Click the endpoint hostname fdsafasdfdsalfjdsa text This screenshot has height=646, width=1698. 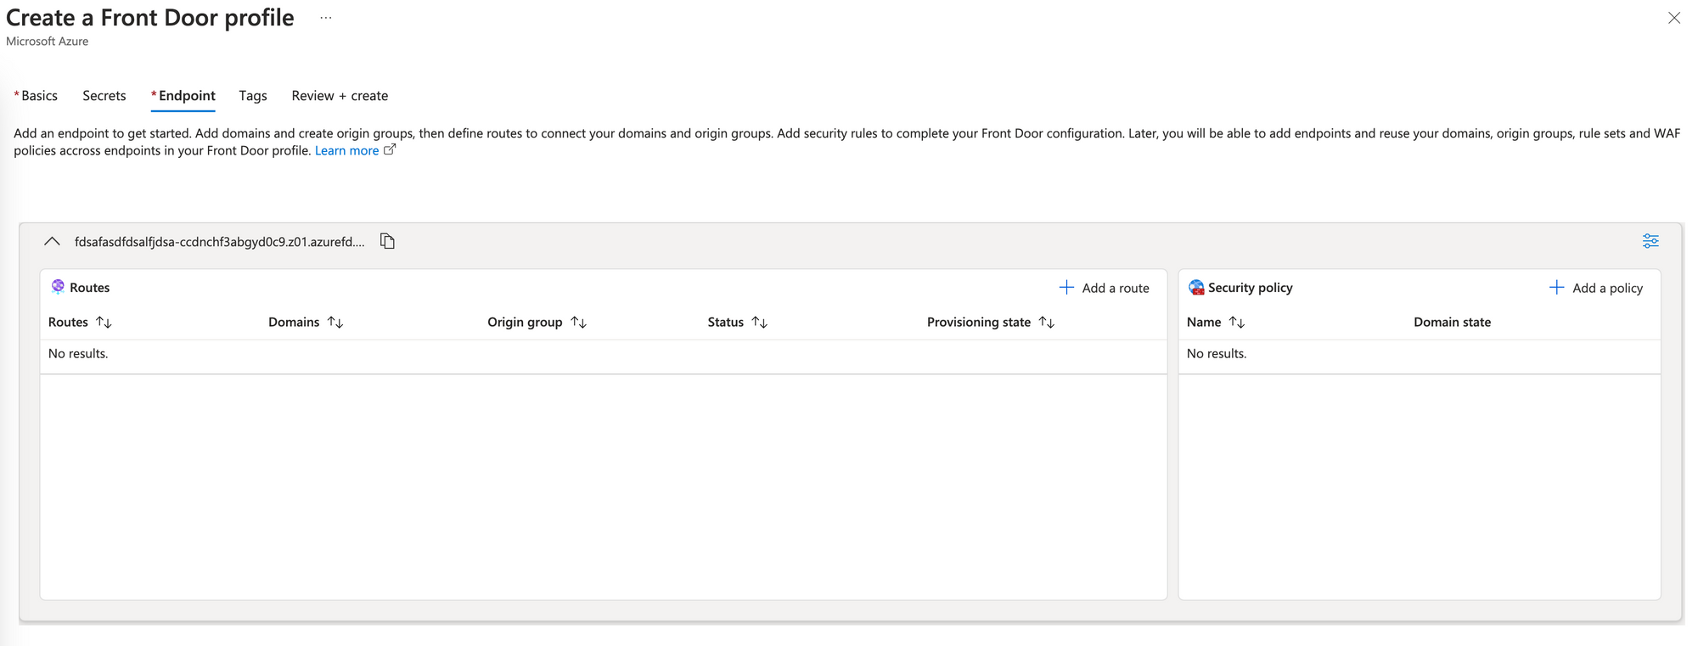click(220, 242)
